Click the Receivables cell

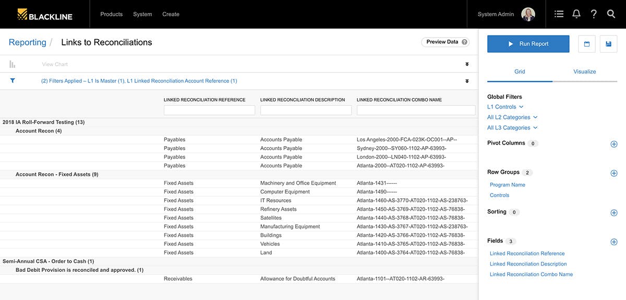tap(177, 279)
